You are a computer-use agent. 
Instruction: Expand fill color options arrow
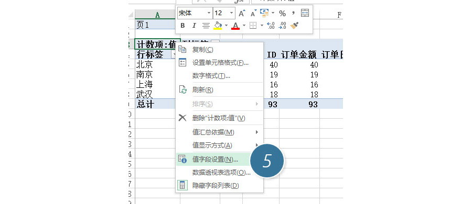(x=226, y=26)
